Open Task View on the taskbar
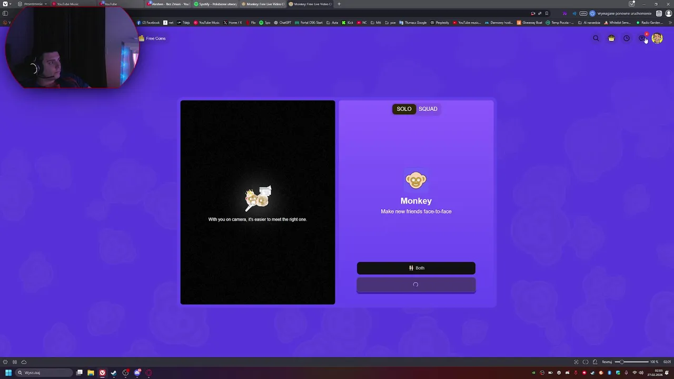 (x=80, y=373)
